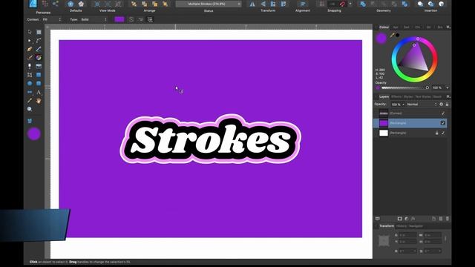Open the Context Fill dropdown
475x267 pixels.
(x=52, y=19)
